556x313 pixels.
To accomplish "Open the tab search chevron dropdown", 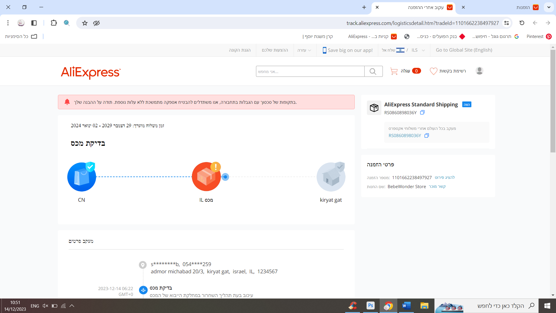I will (x=549, y=7).
